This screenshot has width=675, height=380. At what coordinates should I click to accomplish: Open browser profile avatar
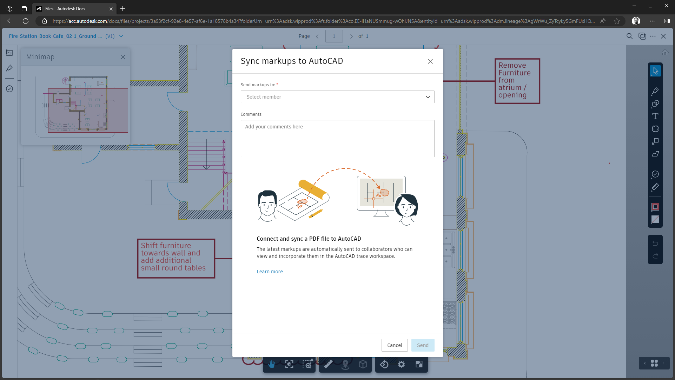click(636, 21)
